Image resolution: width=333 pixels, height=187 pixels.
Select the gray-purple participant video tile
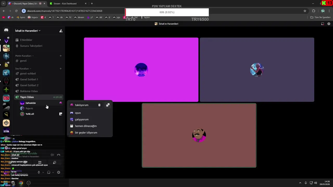(x=257, y=70)
